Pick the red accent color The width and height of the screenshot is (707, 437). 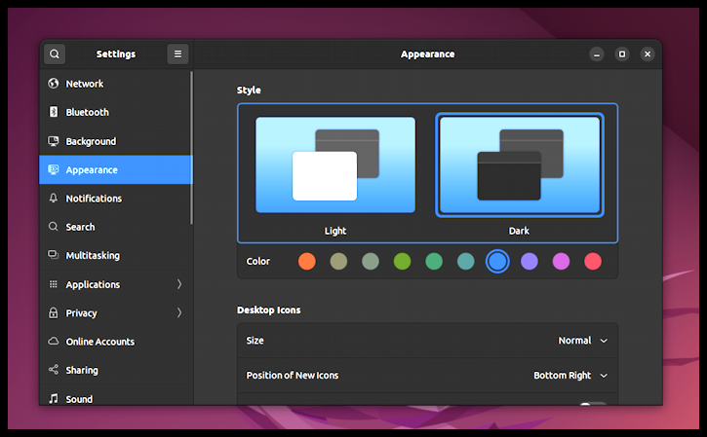(593, 261)
